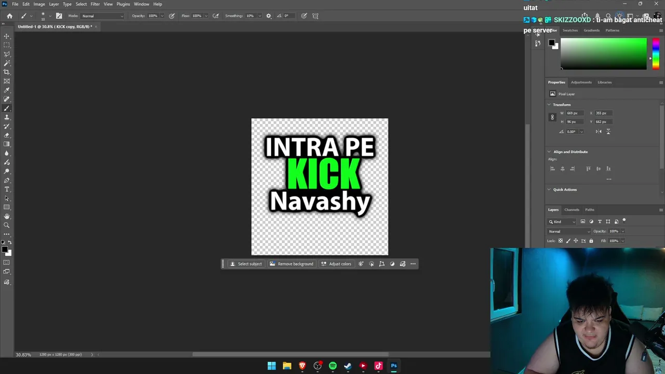Open the brush Opacity dropdown arrow
The width and height of the screenshot is (665, 374).
162,16
